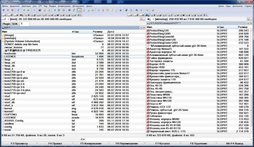Click the blue gear toolbar icon
The width and height of the screenshot is (254, 147).
[x=3, y=10]
